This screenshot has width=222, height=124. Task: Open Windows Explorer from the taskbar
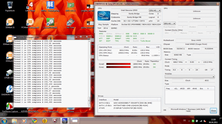click(14, 121)
